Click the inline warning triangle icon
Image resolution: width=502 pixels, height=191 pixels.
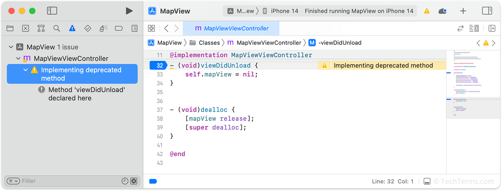click(325, 66)
